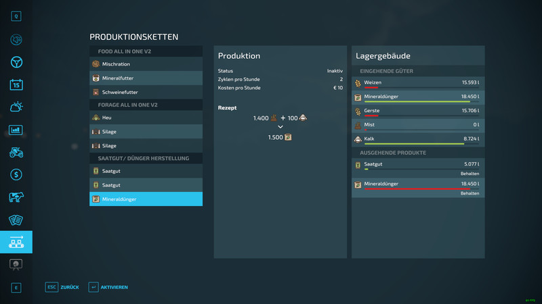The width and height of the screenshot is (542, 304).
Task: Select the Heu production entry
Action: [146, 118]
